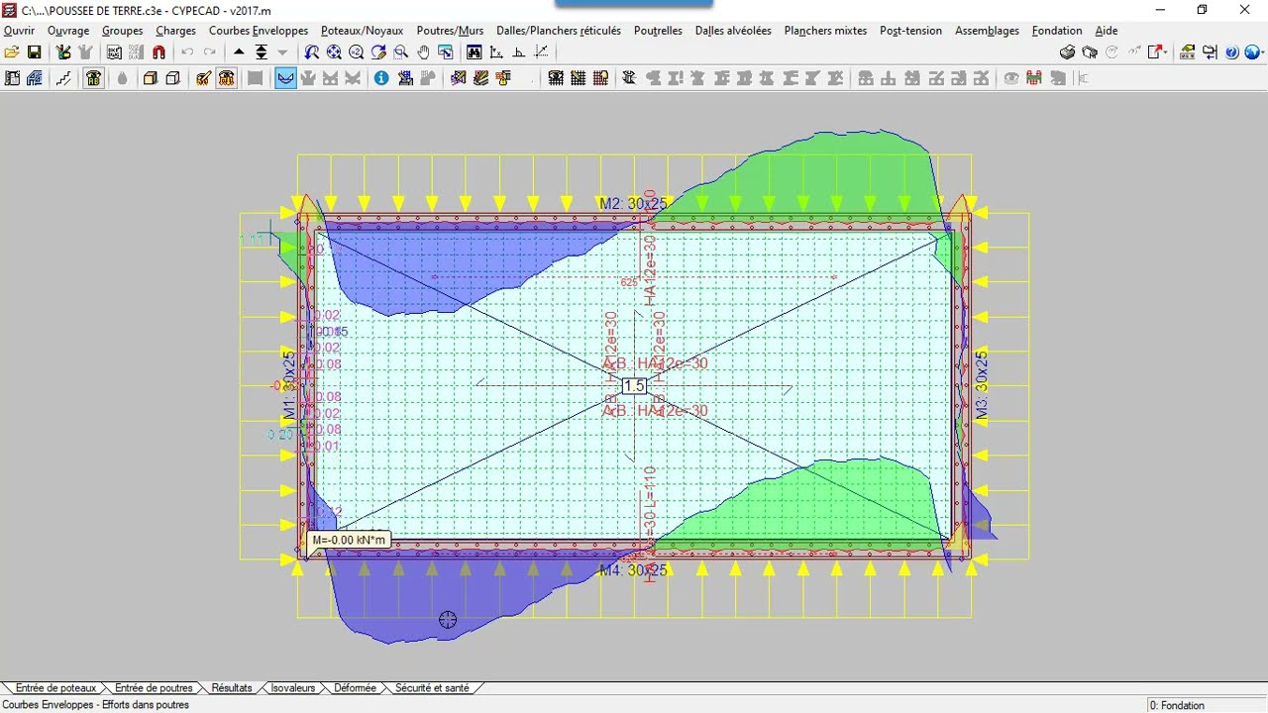Image resolution: width=1268 pixels, height=713 pixels.
Task: Open the Ouvrir menu
Action: pyautogui.click(x=19, y=31)
